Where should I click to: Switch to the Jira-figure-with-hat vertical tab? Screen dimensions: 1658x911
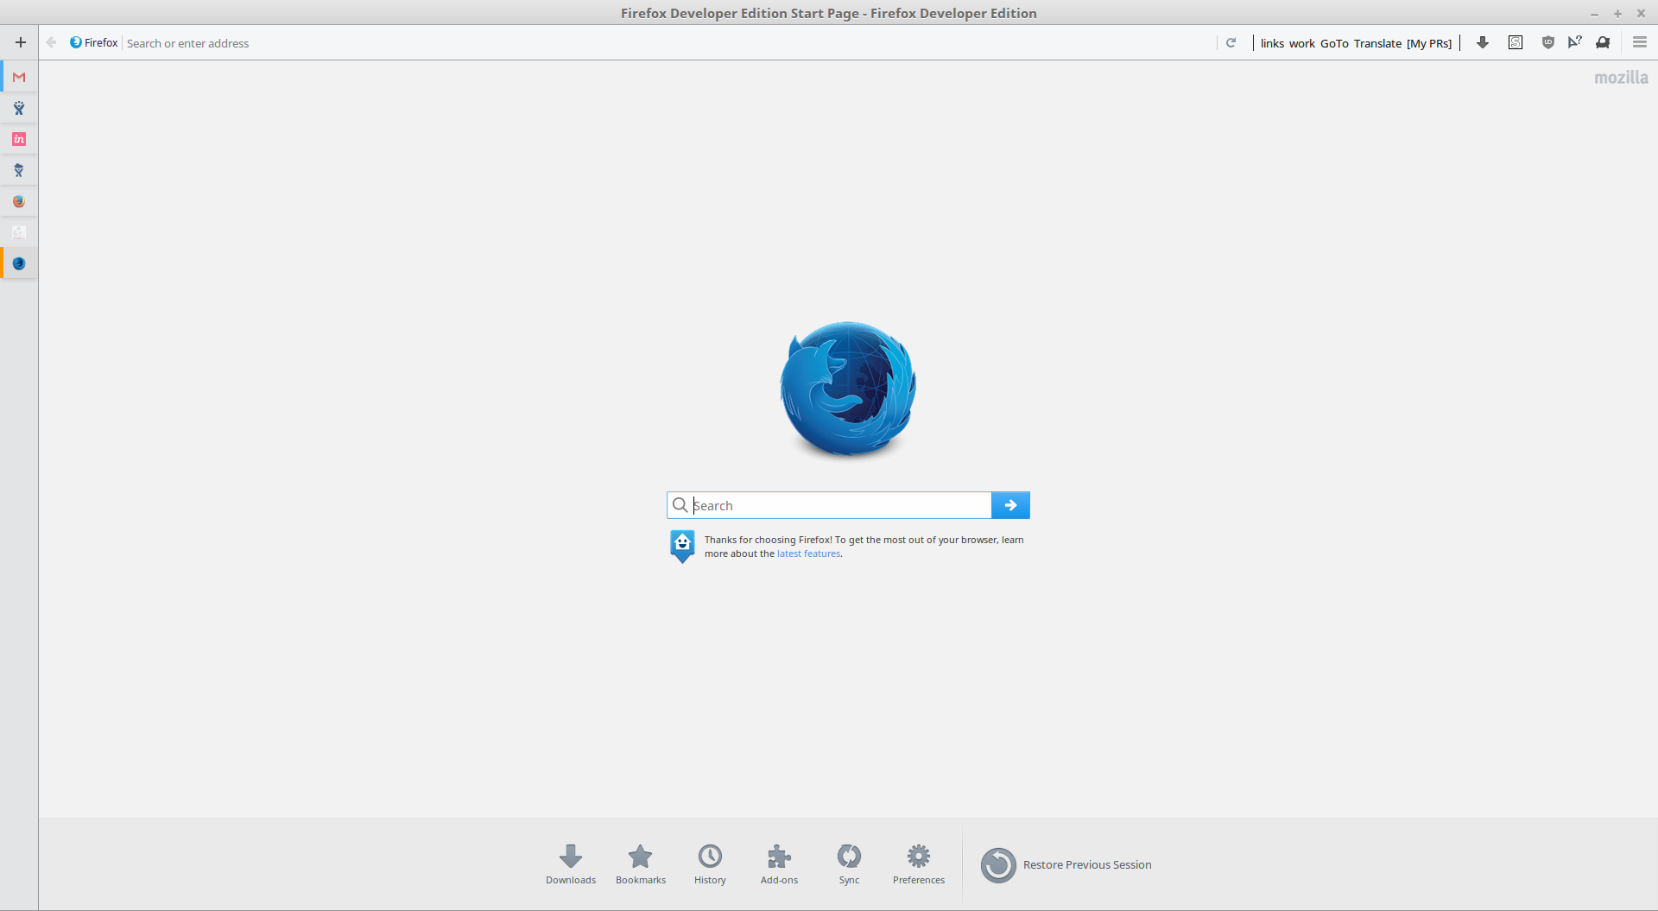pyautogui.click(x=19, y=170)
